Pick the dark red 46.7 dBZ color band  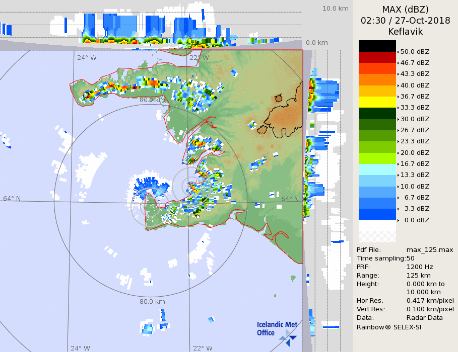[x=377, y=57]
